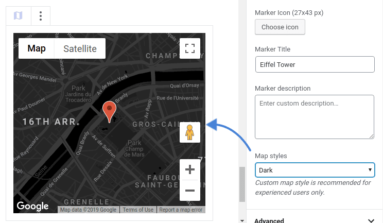Click the Av de New York label
This screenshot has width=383, height=223.
[112, 84]
